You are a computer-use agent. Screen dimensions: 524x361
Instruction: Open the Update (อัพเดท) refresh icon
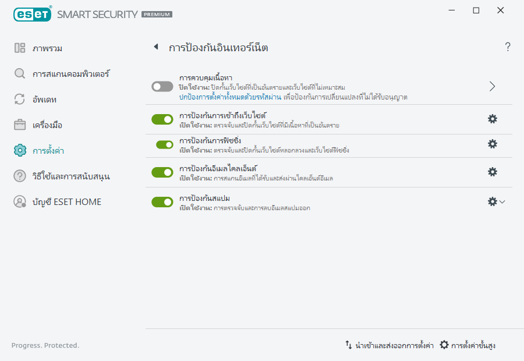click(17, 100)
